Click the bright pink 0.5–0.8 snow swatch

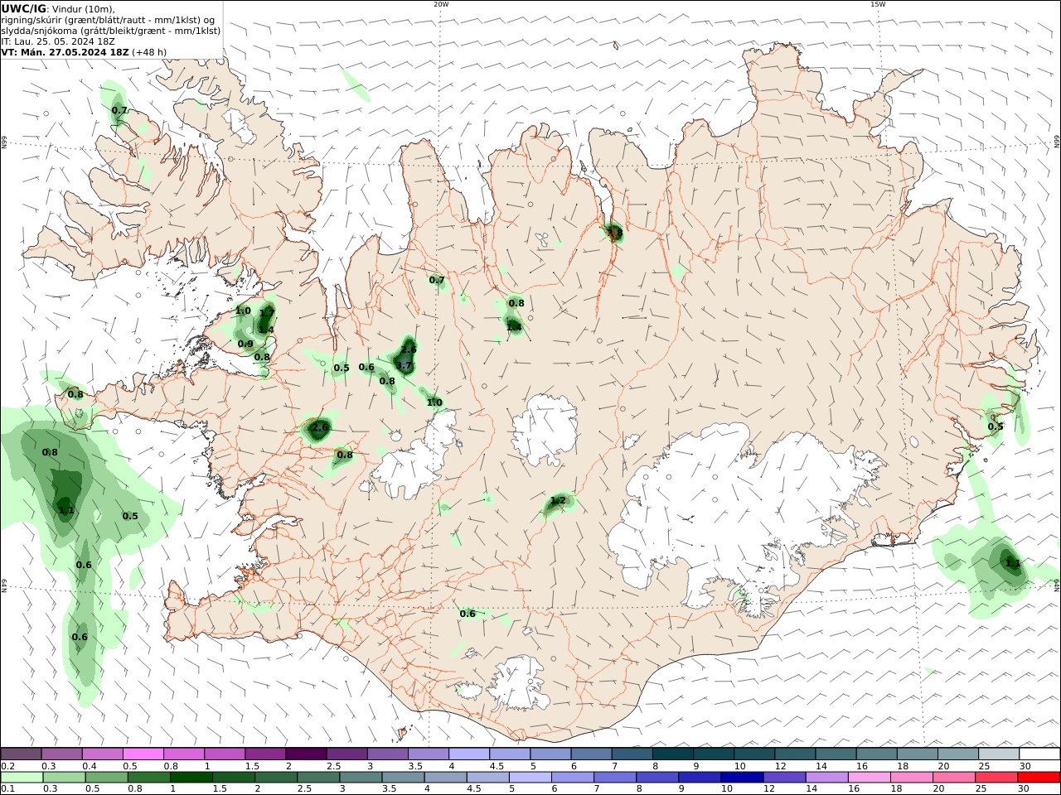coord(143,754)
